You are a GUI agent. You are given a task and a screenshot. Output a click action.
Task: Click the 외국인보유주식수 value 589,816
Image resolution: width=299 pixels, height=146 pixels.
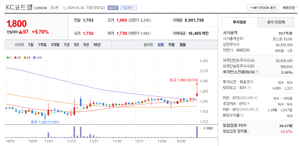coord(286,66)
